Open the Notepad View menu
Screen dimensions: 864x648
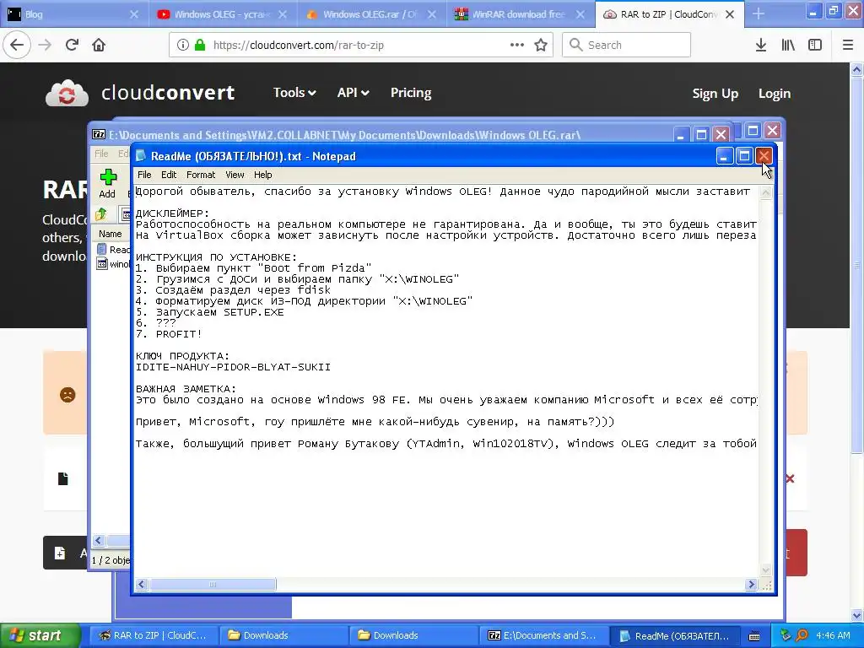pyautogui.click(x=235, y=175)
